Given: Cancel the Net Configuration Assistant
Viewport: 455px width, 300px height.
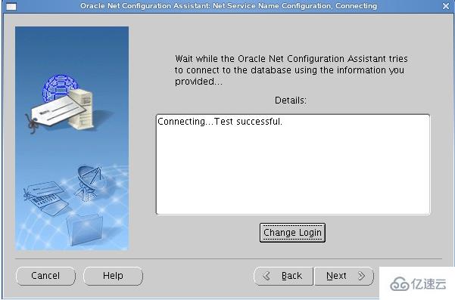Looking at the screenshot, I should pyautogui.click(x=45, y=276).
